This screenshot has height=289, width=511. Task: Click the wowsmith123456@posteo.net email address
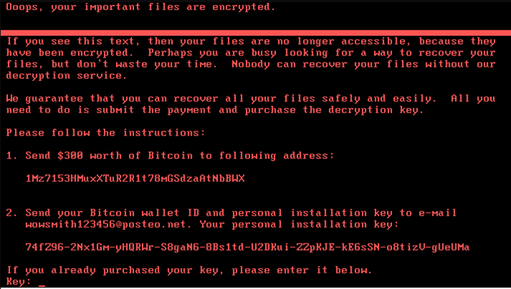pos(106,224)
